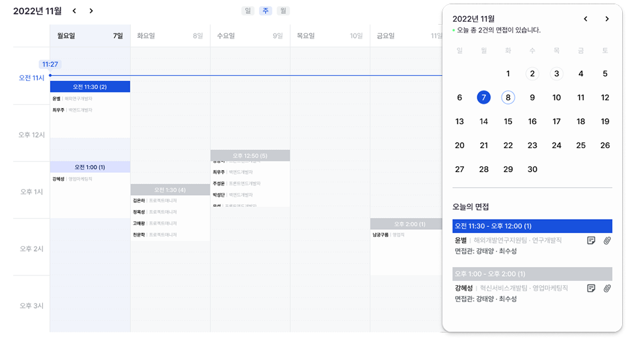Select 정목성 in Tuesday's event list
The width and height of the screenshot is (642, 360).
click(139, 212)
